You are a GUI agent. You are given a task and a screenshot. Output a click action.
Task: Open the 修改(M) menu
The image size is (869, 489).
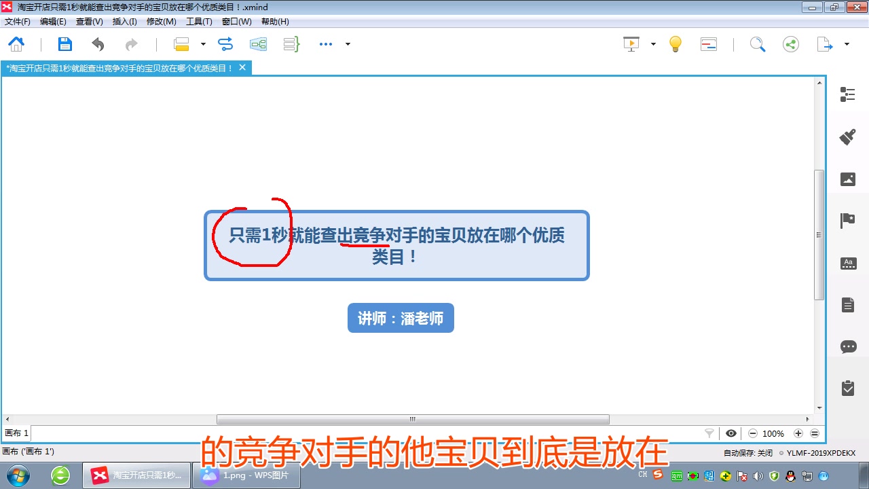tap(162, 22)
